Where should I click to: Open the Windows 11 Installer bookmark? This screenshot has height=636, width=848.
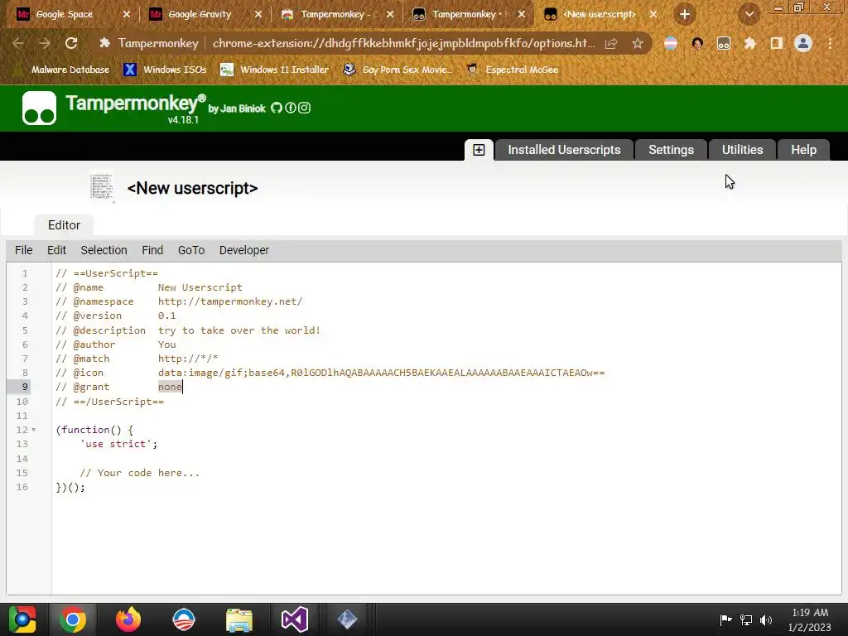[x=275, y=70]
